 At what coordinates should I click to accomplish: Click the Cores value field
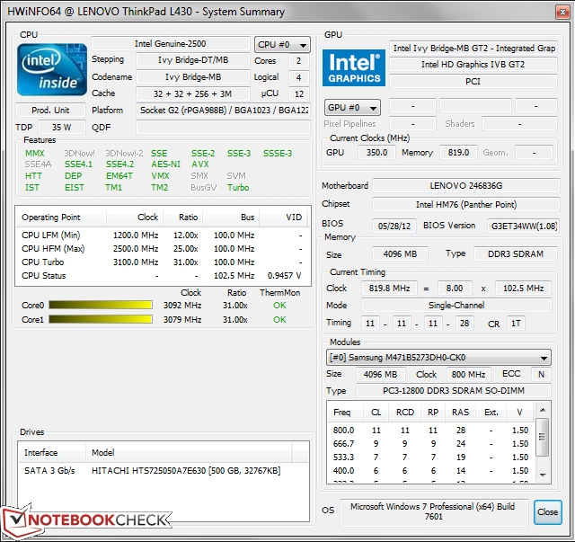pos(299,60)
